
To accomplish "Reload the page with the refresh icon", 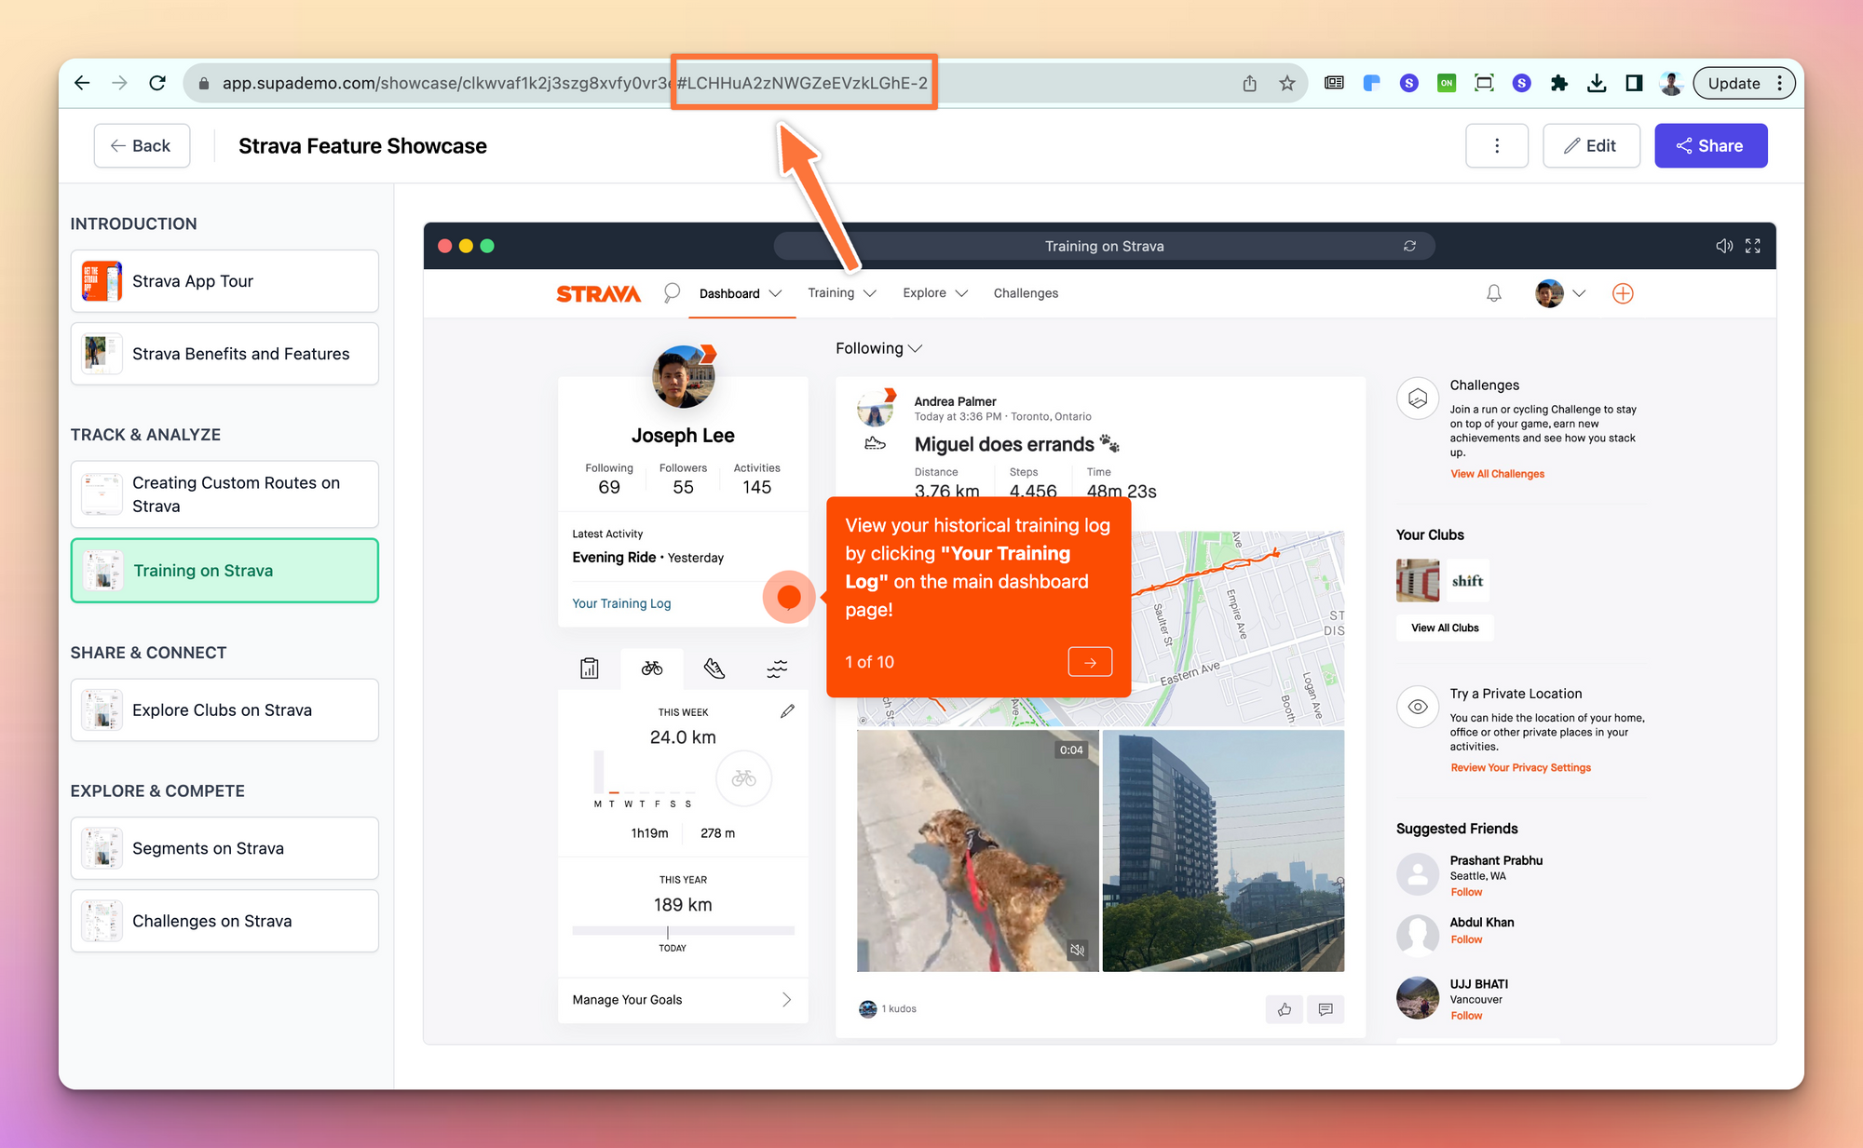I will coord(157,83).
